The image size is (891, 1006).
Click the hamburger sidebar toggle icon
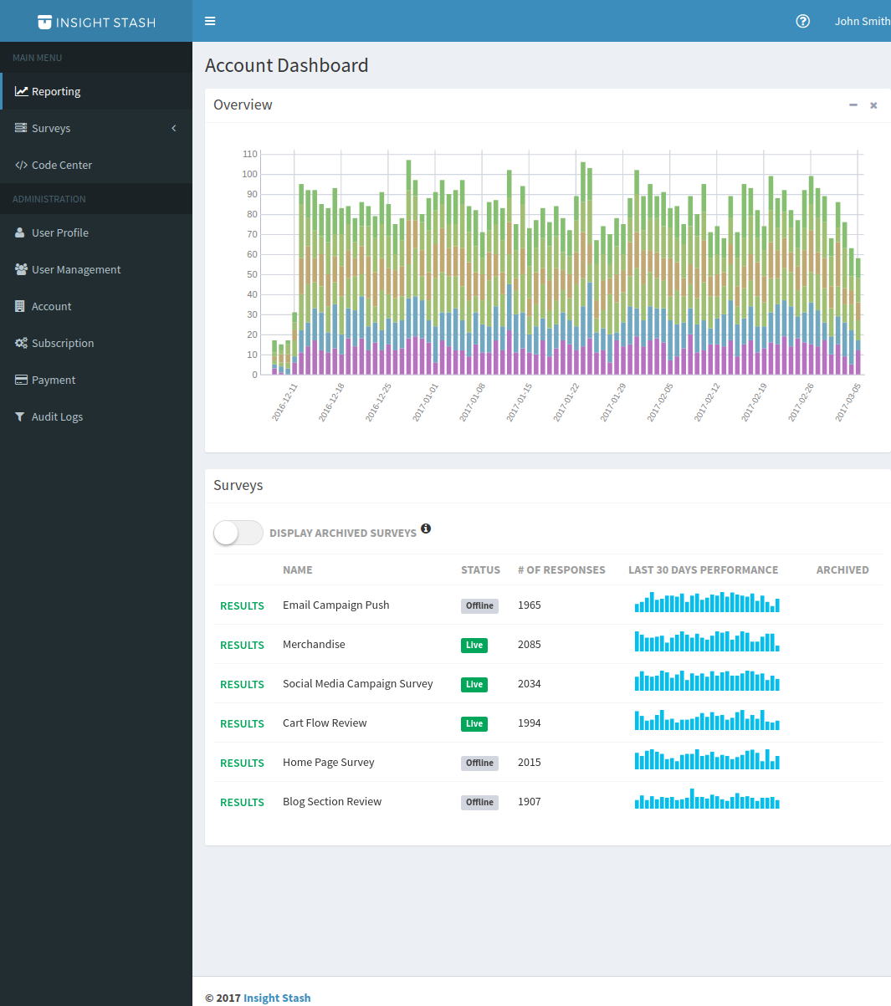coord(210,21)
